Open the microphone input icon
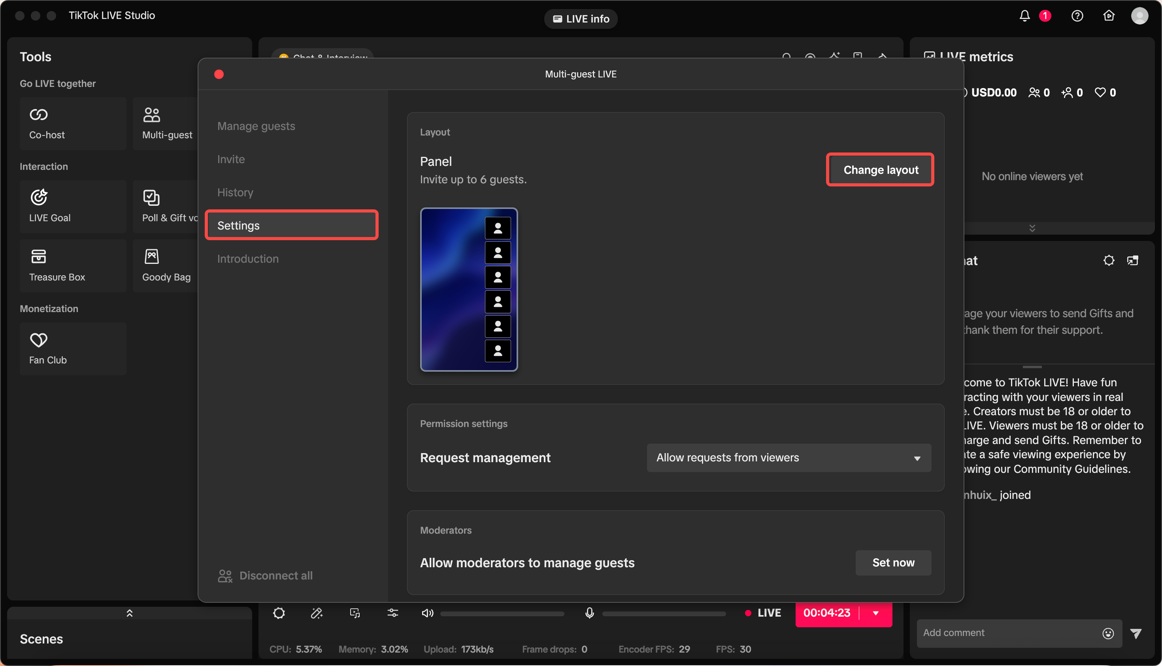Screen dimensions: 1162x666 [x=589, y=613]
